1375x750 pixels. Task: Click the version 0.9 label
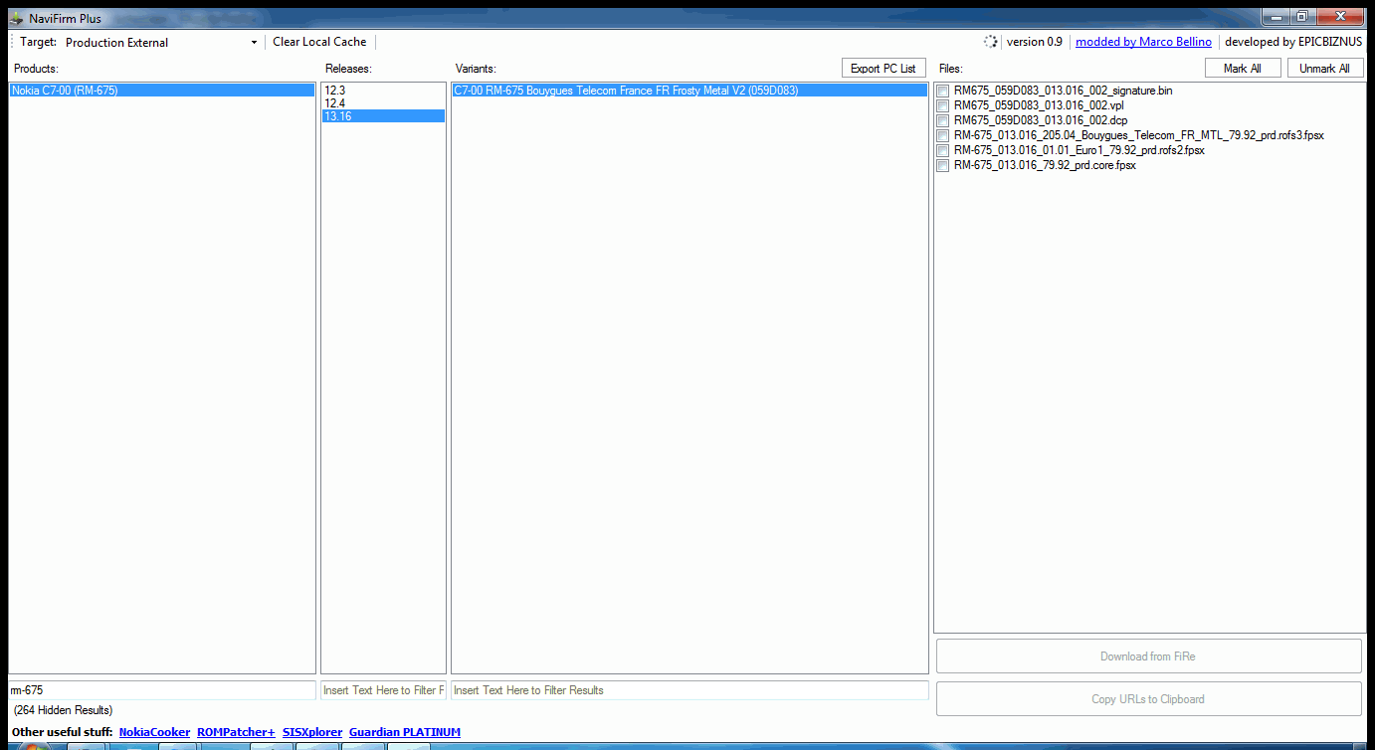pyautogui.click(x=1034, y=42)
